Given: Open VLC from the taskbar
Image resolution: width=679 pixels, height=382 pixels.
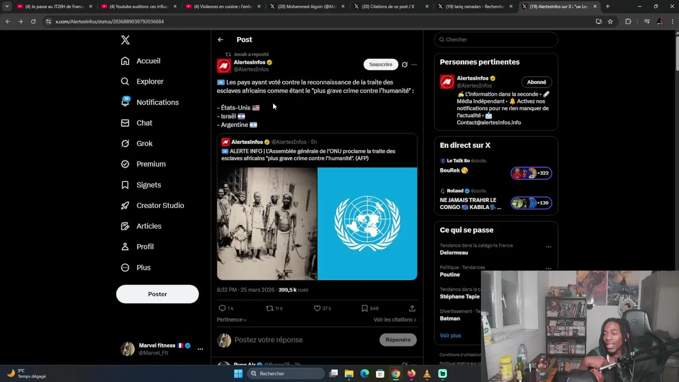Looking at the screenshot, I should tap(427, 374).
